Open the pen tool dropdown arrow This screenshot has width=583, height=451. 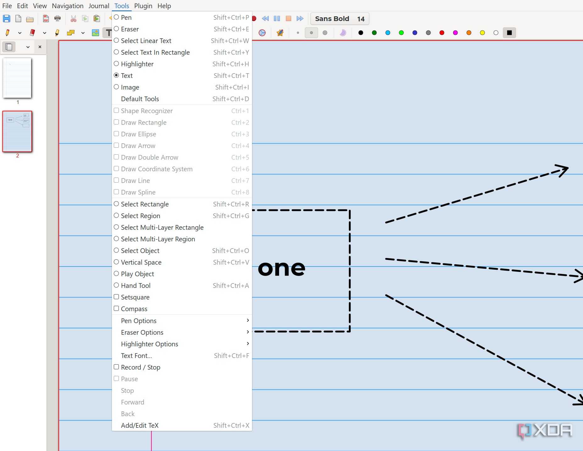[19, 33]
